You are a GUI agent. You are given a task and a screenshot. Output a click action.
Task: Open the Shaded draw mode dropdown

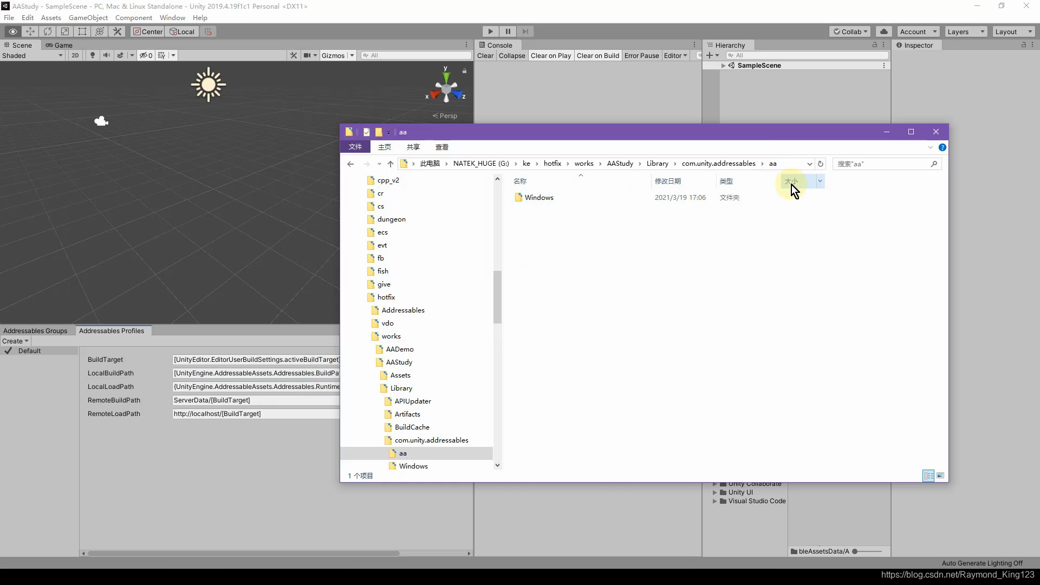click(x=32, y=55)
